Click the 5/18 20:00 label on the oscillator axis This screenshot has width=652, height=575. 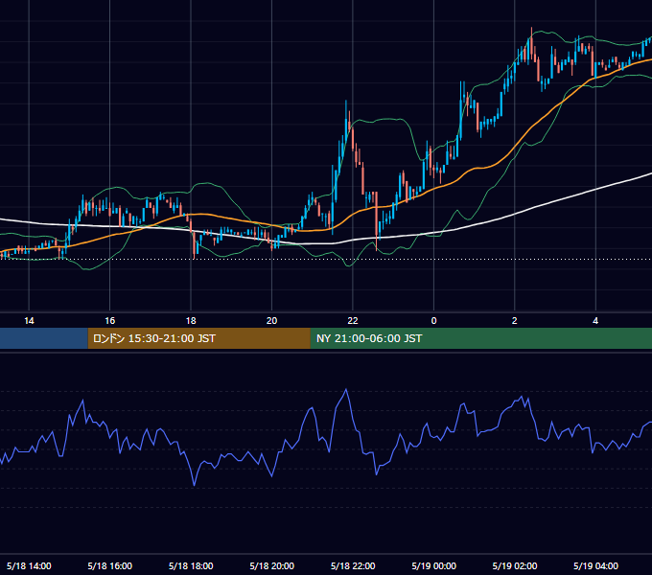[271, 565]
